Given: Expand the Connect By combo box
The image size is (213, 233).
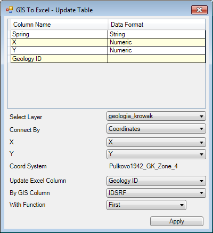Looking at the screenshot, I should (156, 129).
